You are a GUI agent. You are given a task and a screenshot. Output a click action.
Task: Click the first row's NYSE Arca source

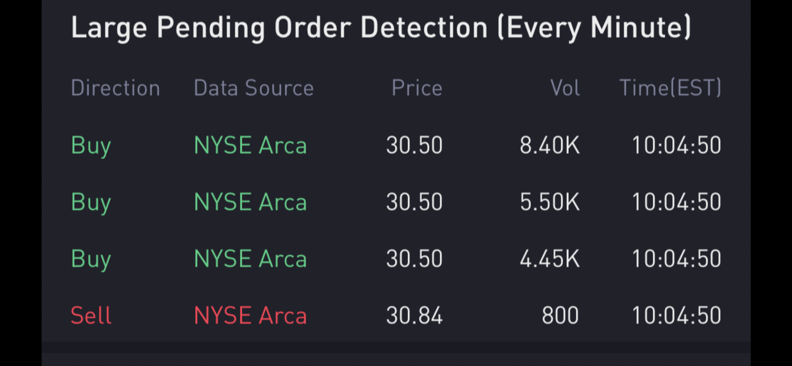tap(250, 145)
